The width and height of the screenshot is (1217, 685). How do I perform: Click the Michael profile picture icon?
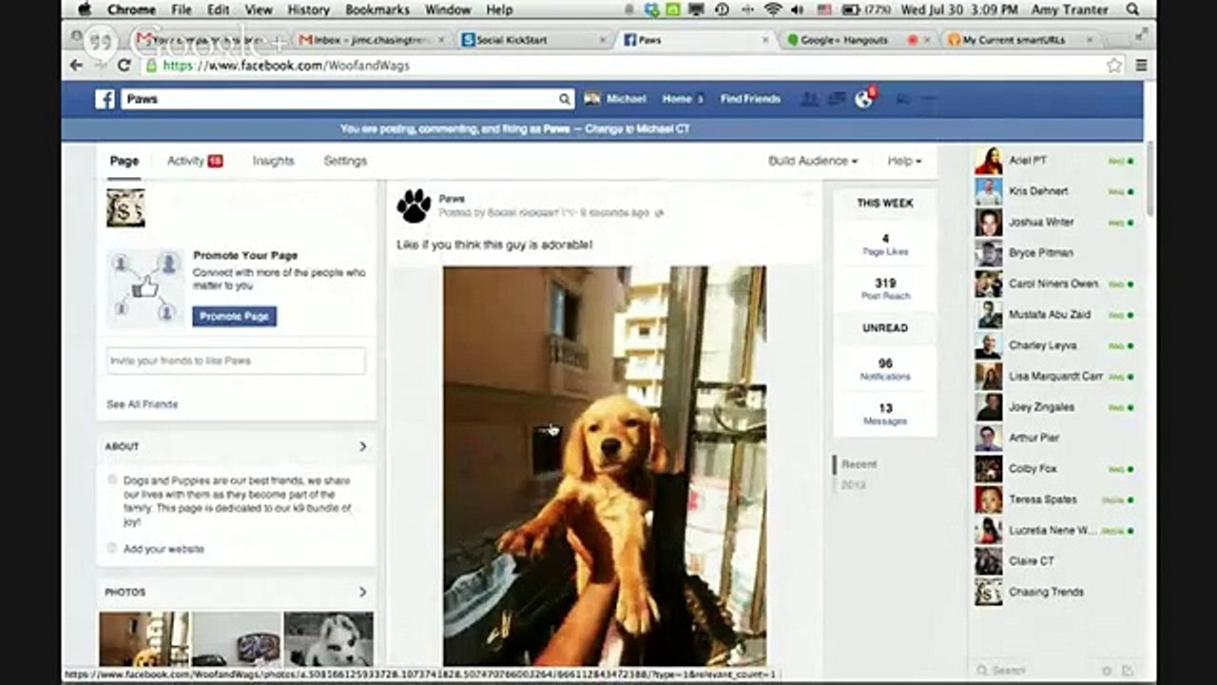tap(592, 99)
